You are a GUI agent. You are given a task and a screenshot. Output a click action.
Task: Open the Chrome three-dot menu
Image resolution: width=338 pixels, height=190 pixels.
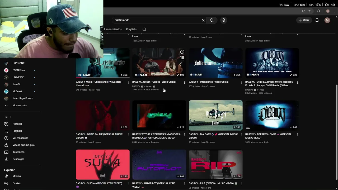(334, 11)
